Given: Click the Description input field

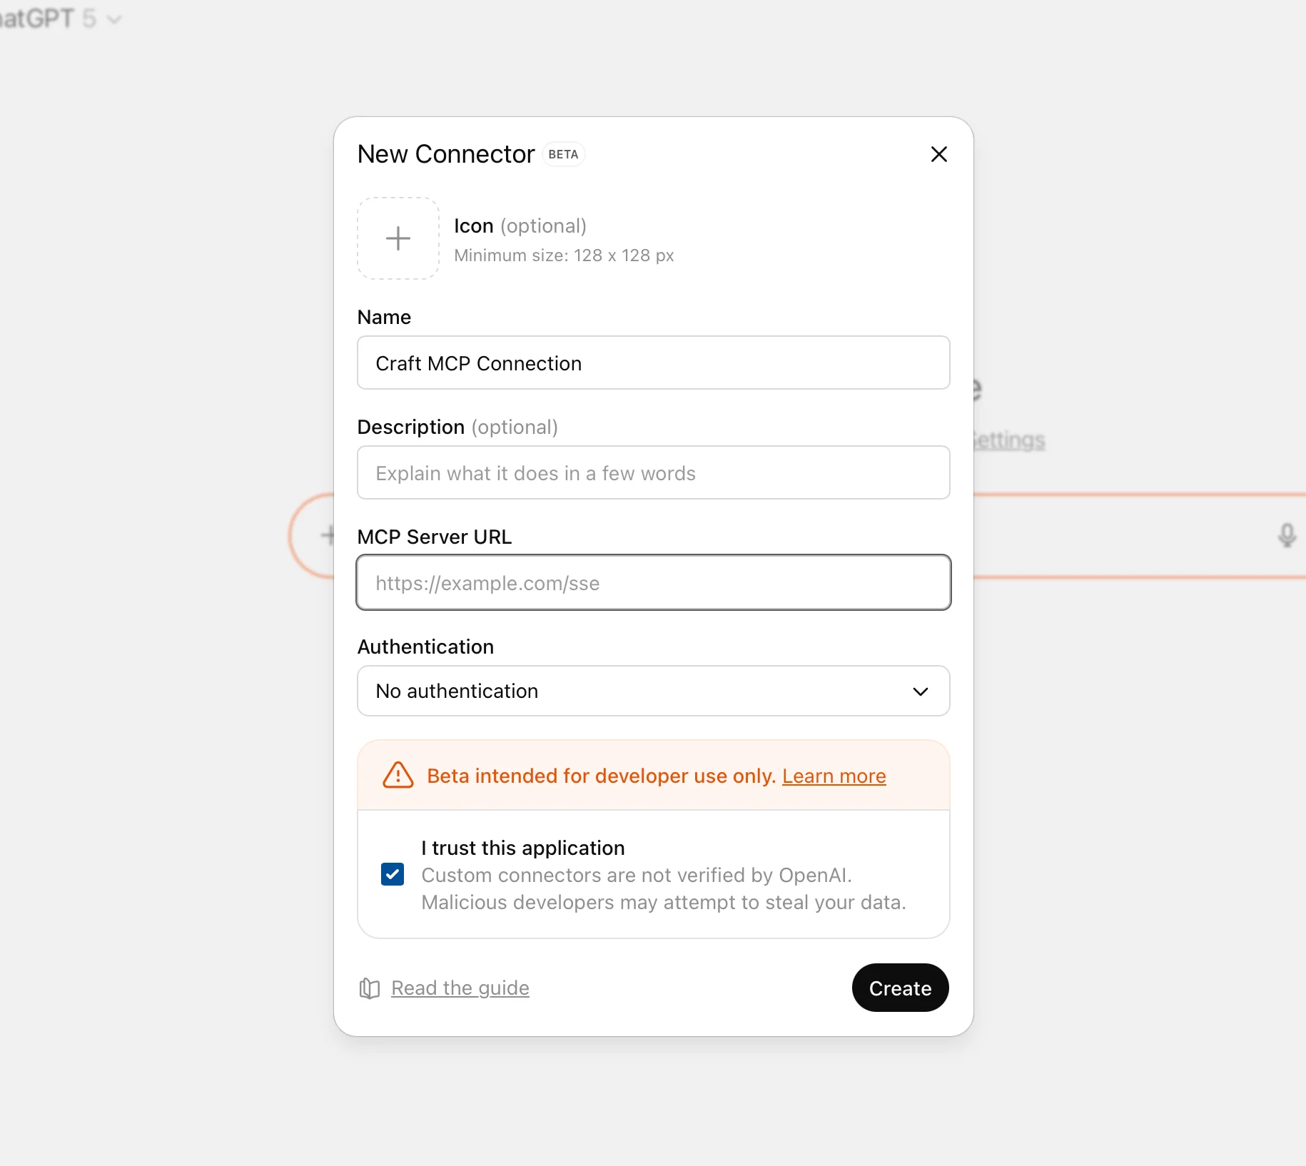Looking at the screenshot, I should 652,472.
